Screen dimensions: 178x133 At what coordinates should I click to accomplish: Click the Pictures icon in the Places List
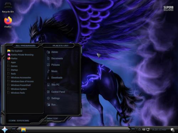48,65
